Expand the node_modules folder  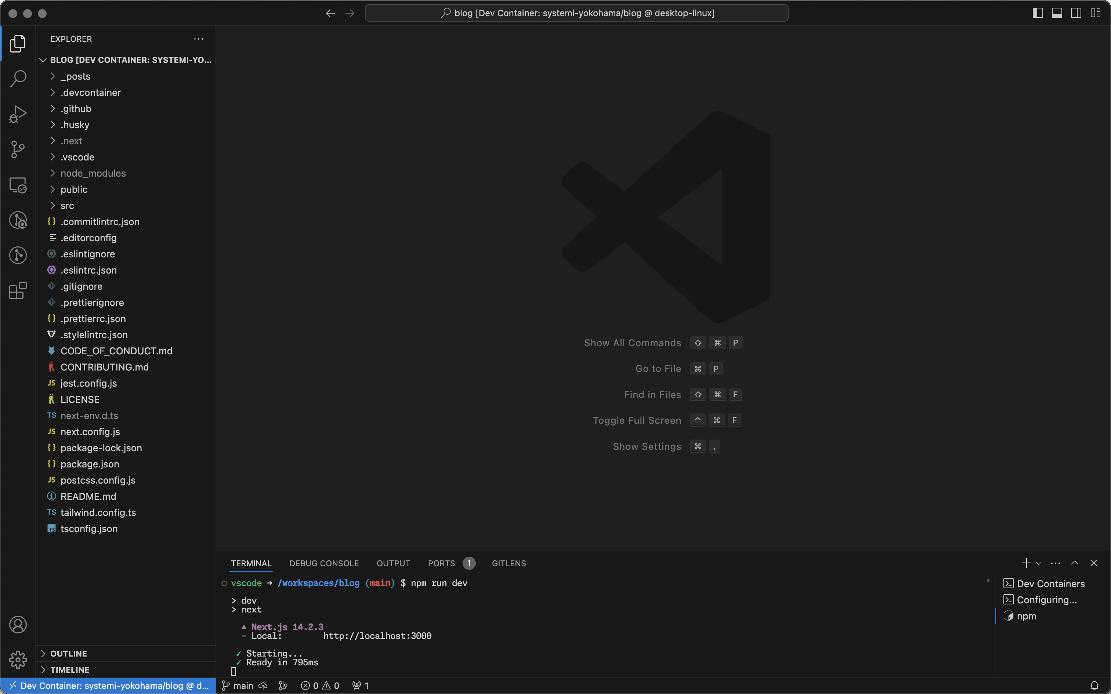click(x=125, y=173)
